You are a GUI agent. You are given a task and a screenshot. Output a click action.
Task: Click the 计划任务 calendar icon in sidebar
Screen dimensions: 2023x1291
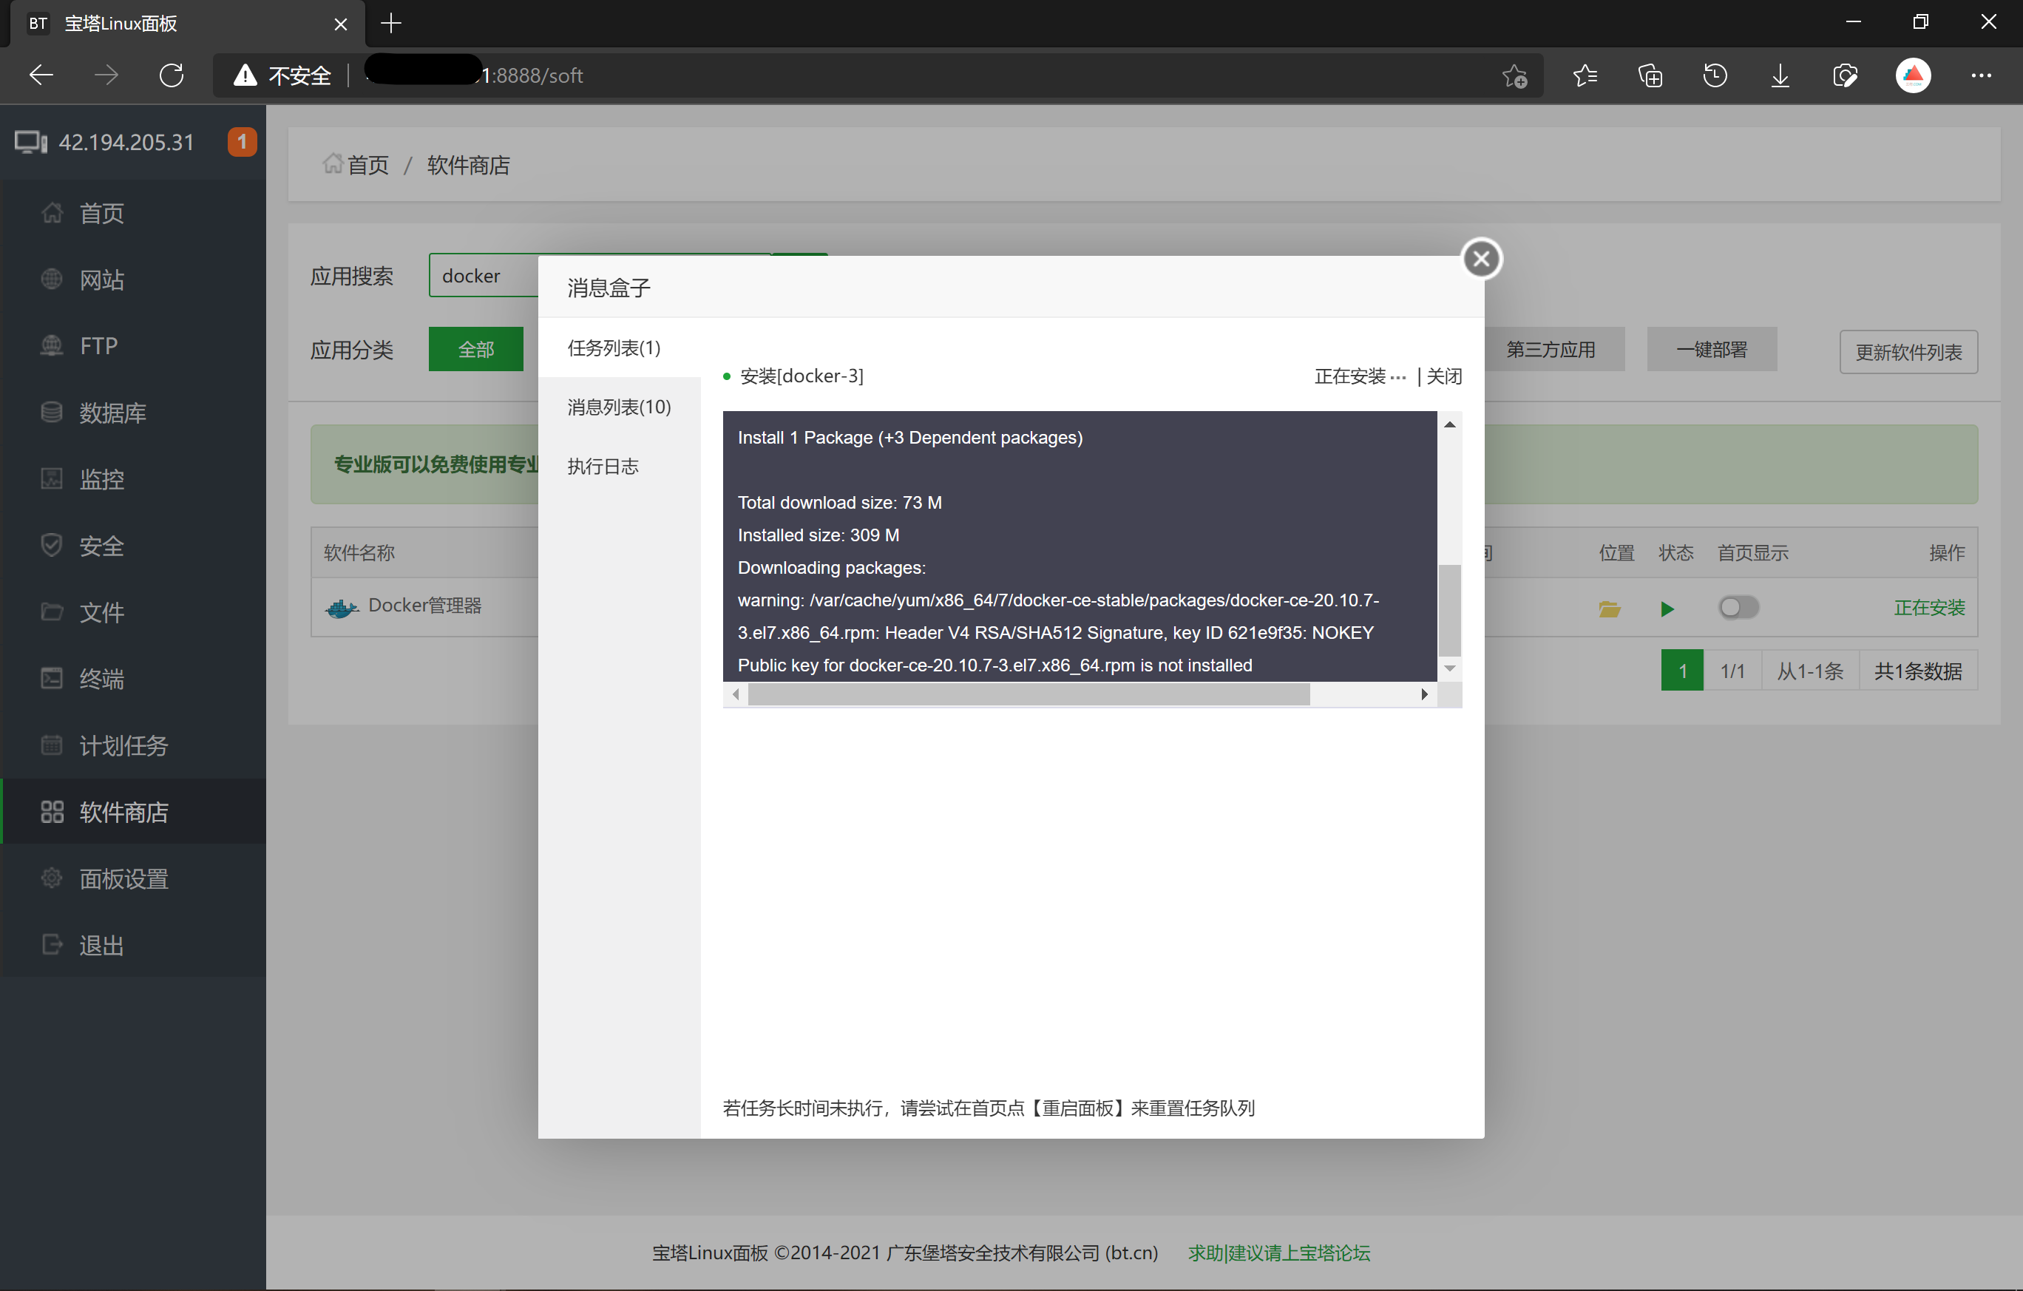tap(52, 745)
